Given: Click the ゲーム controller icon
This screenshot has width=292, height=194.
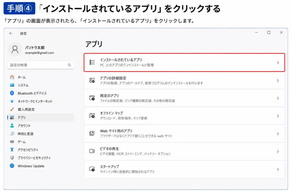Looking at the screenshot, I should click(12, 142).
